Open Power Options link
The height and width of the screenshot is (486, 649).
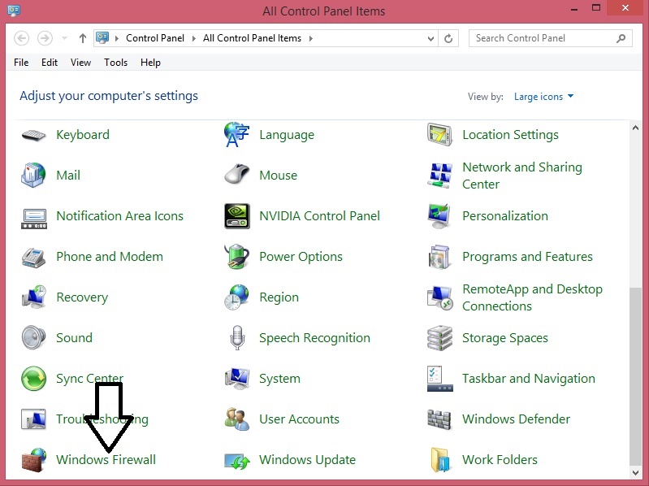tap(301, 257)
